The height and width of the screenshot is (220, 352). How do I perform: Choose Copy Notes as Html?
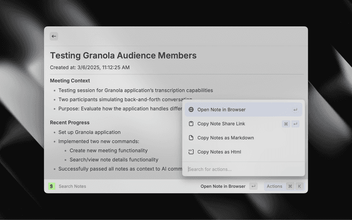(x=219, y=152)
